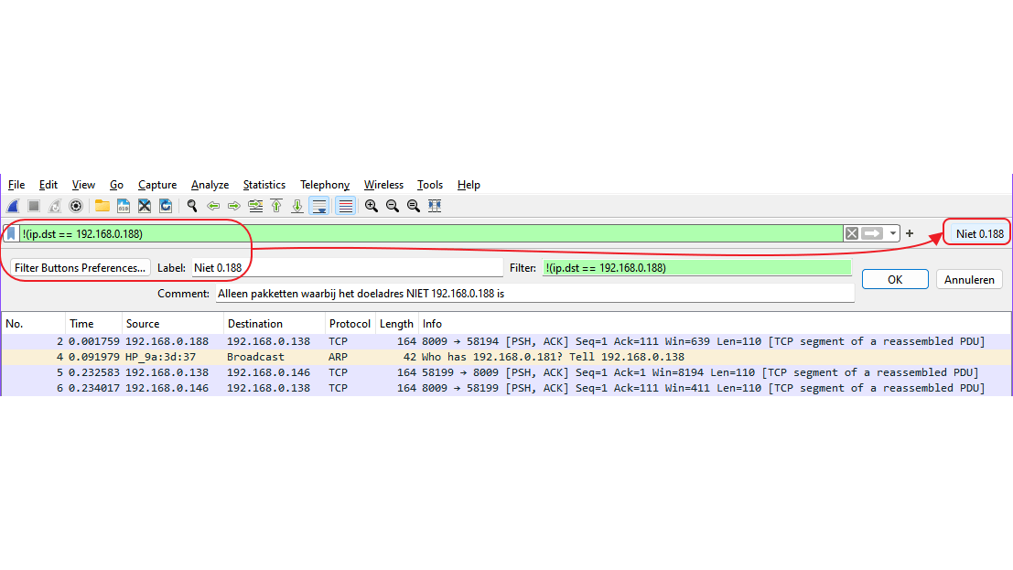Open the Go menu
Screen dimensions: 1013x570
point(116,185)
